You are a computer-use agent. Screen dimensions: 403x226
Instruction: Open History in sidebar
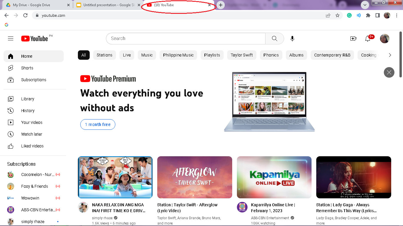point(34,111)
